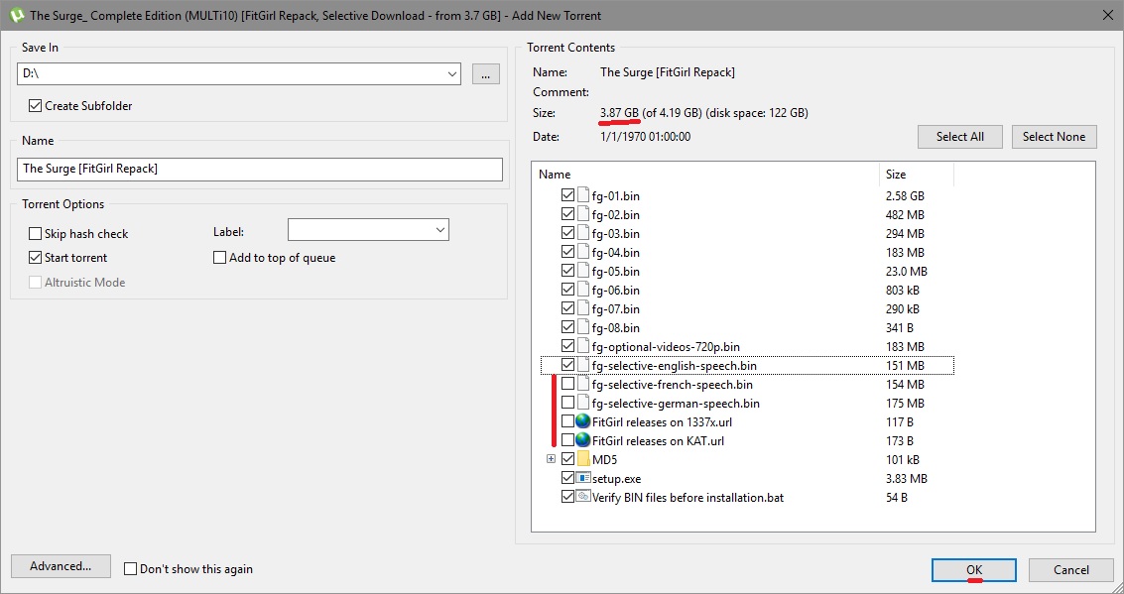Image resolution: width=1124 pixels, height=594 pixels.
Task: Click the 3.87 GB torrent size text
Action: point(619,113)
